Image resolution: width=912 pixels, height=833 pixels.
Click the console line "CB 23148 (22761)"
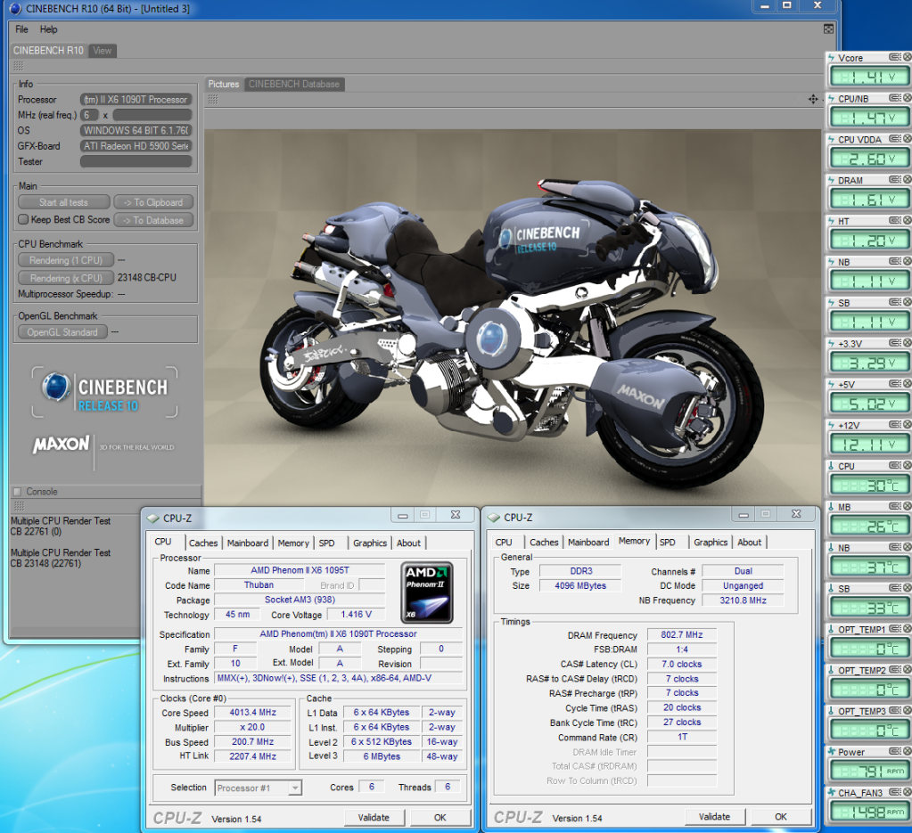[46, 563]
